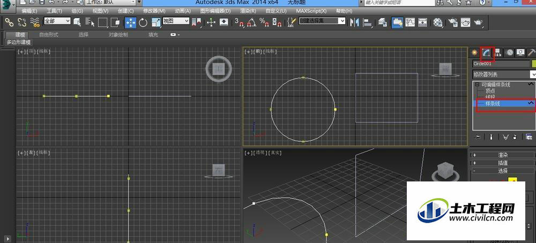Click the Align tool icon
This screenshot has height=243, width=536.
368,22
